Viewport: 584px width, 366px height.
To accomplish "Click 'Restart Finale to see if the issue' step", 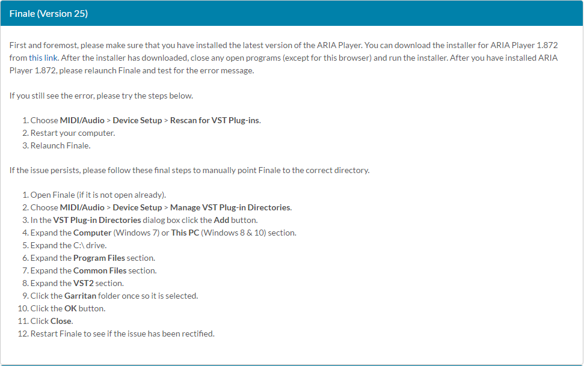I will [x=122, y=334].
